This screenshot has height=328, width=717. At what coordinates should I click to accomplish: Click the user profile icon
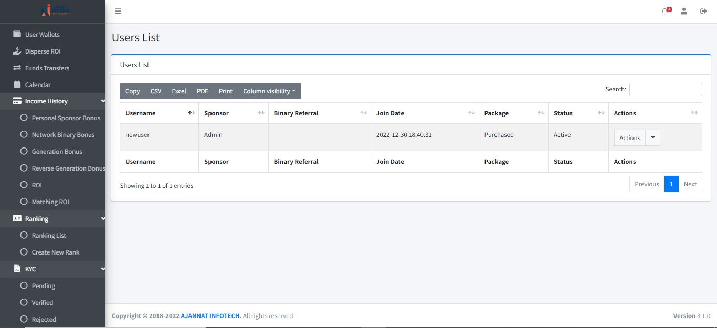[x=684, y=11]
